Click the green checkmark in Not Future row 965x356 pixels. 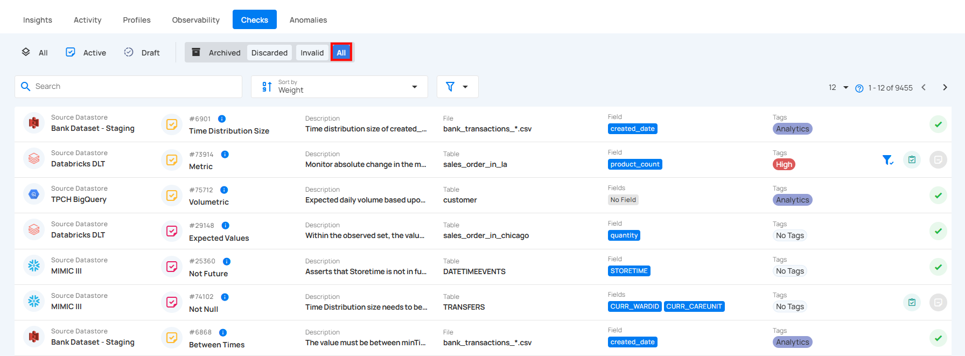pos(938,267)
